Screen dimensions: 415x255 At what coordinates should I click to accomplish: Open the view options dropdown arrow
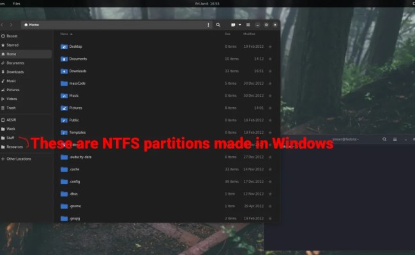[240, 25]
